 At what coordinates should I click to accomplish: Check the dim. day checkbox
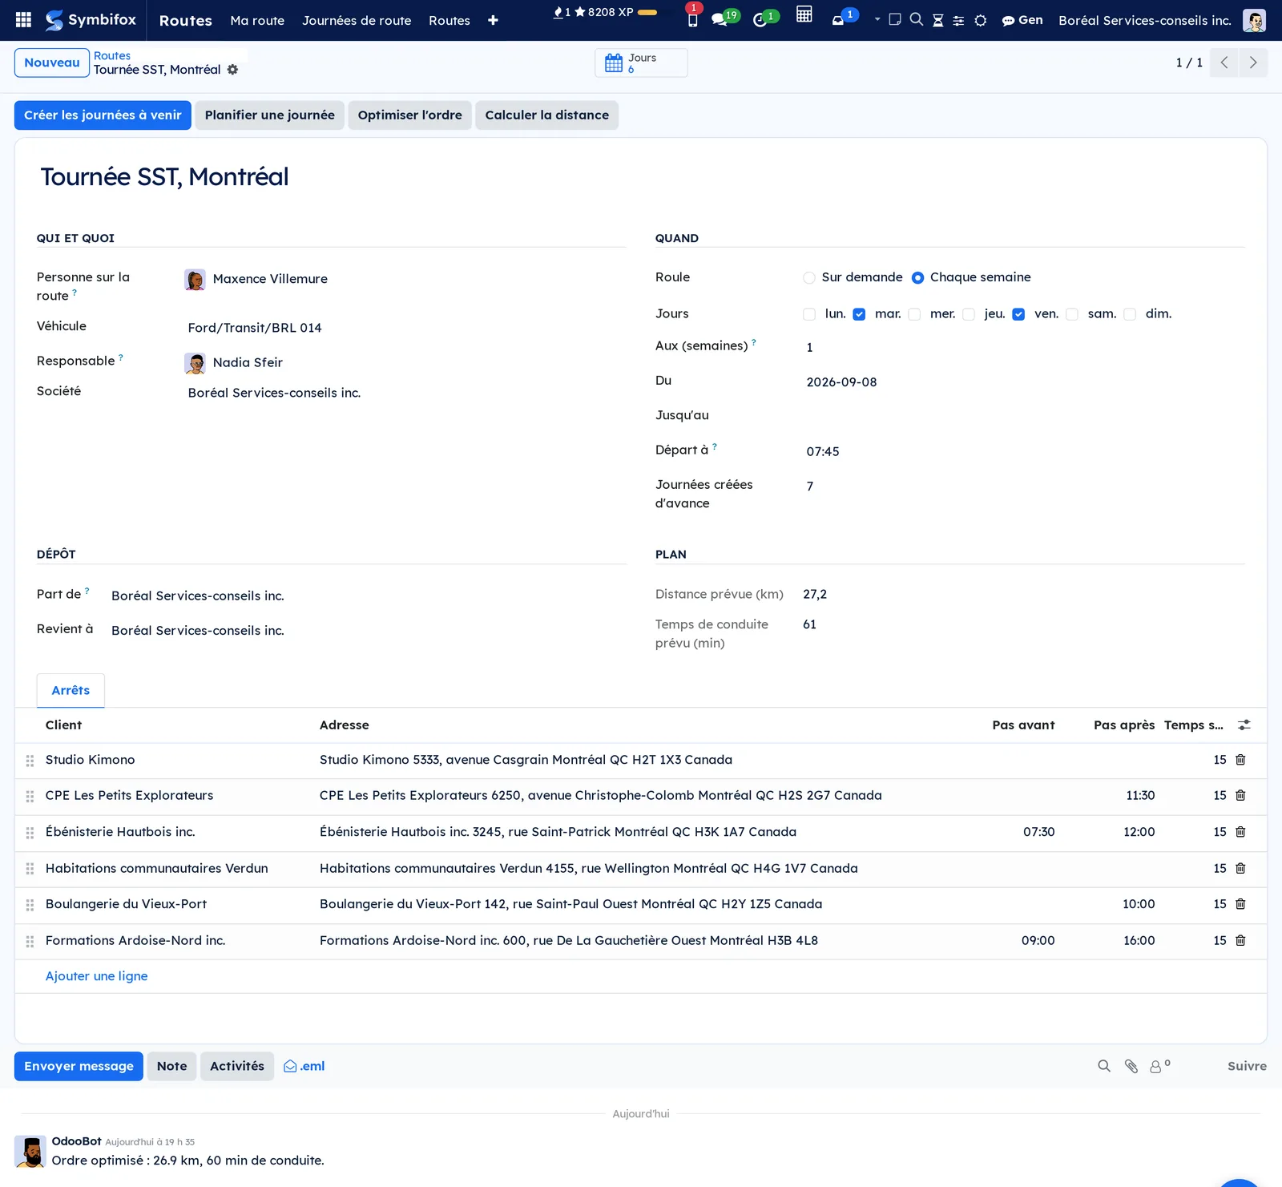click(x=1130, y=314)
